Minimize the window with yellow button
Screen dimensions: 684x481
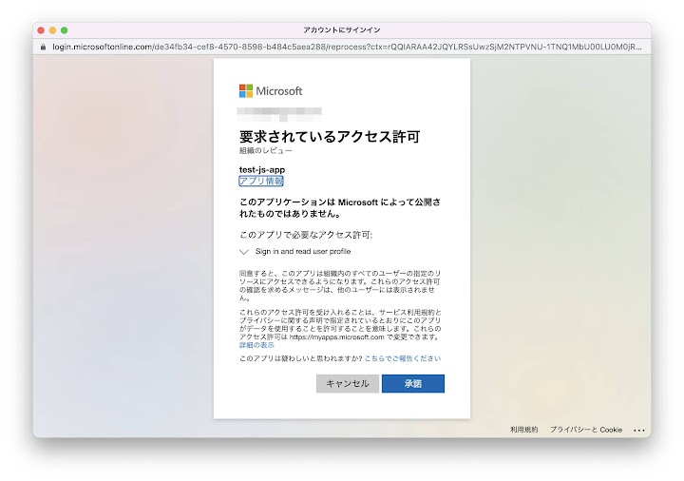click(52, 30)
